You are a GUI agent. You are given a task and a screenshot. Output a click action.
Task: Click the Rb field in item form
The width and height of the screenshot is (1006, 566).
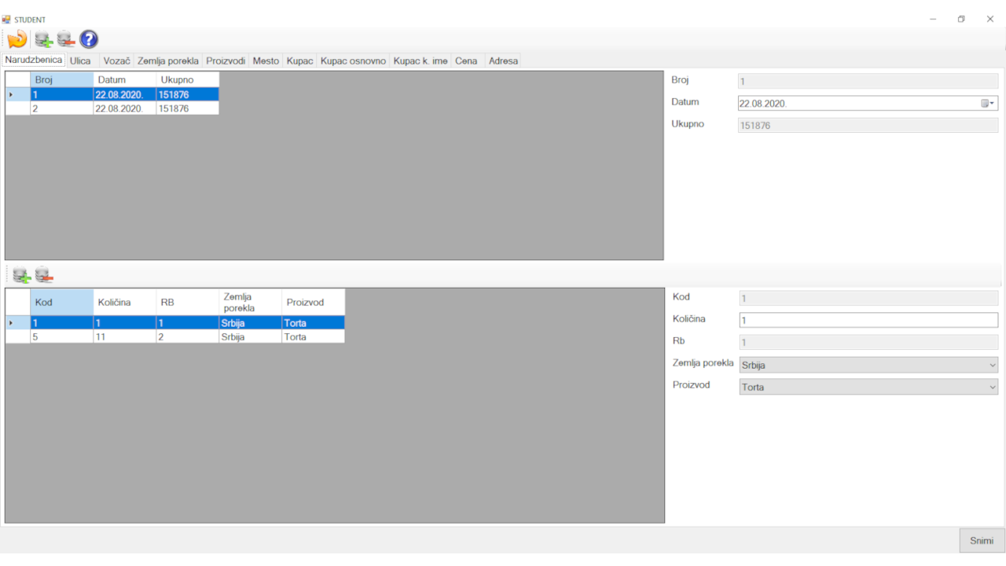pos(868,342)
